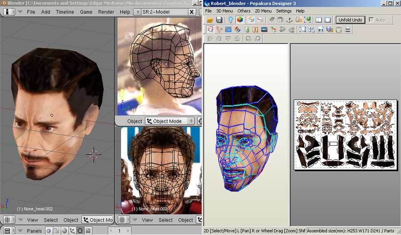The image size is (401, 235).
Task: Collapse left viewport header menus triangle
Action: [x=20, y=220]
